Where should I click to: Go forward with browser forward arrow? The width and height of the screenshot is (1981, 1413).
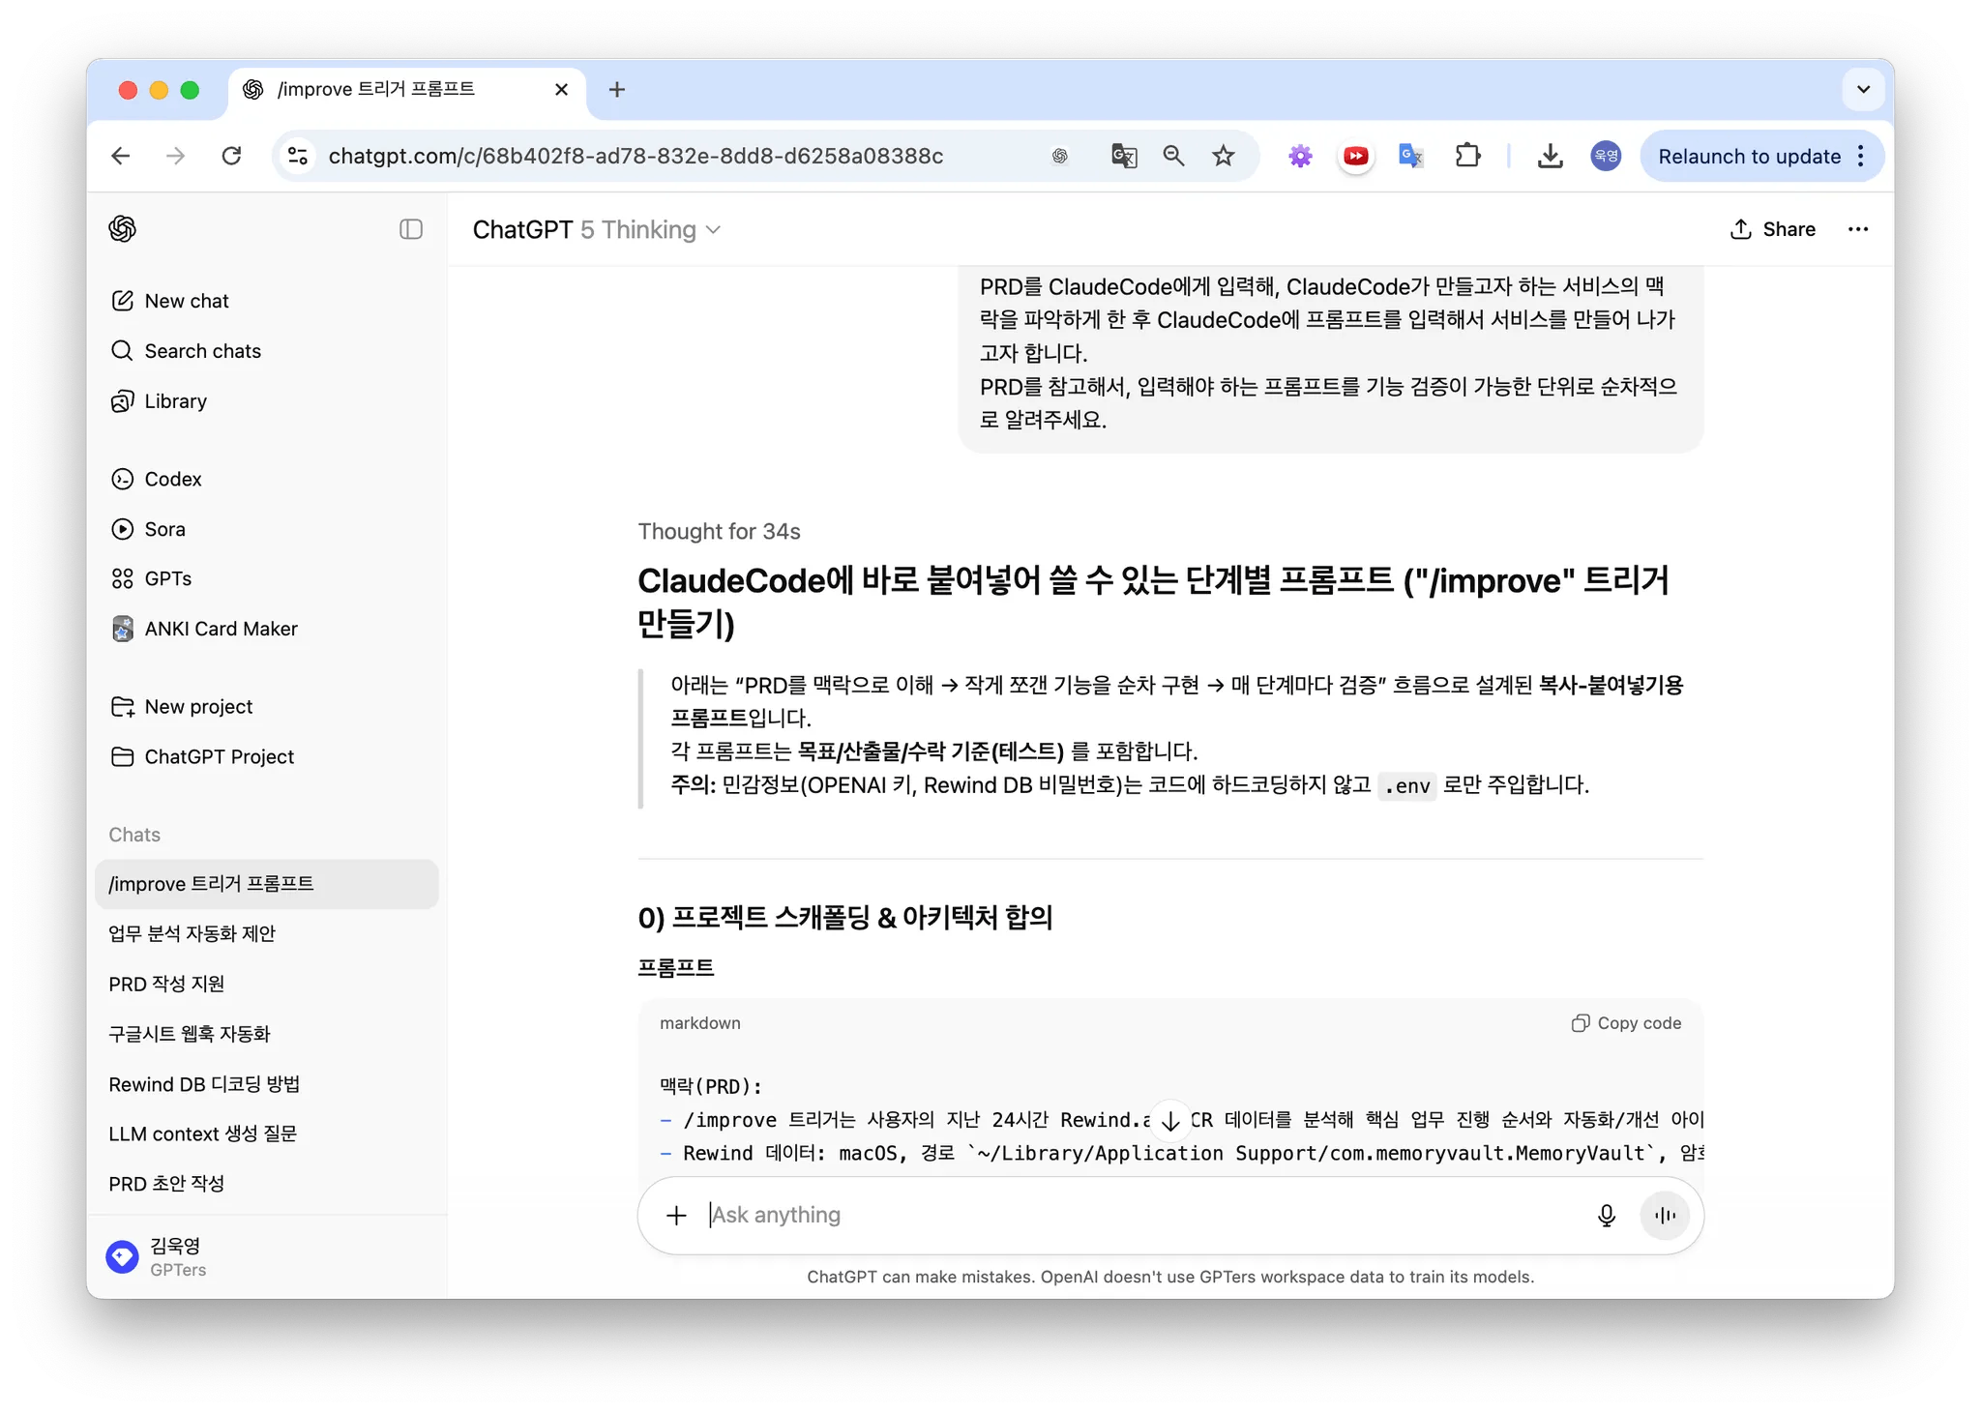coord(175,156)
